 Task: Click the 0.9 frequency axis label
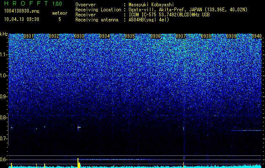[x=3, y=97]
